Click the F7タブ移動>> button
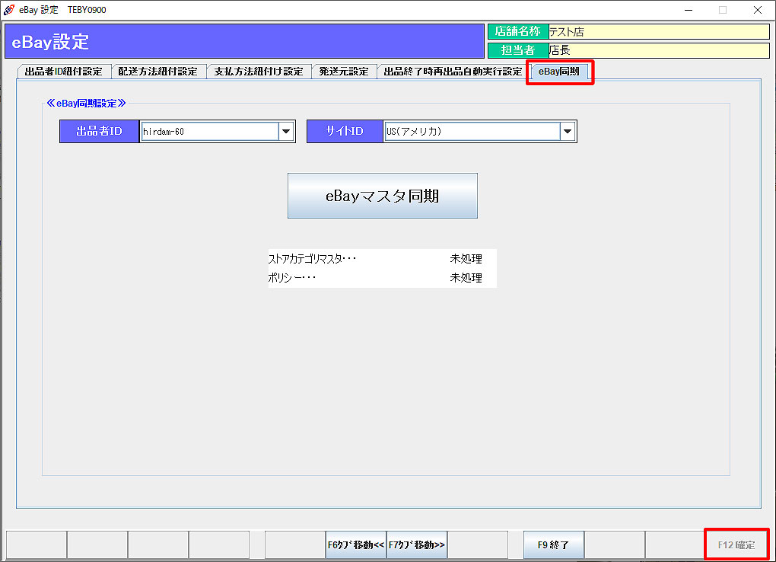The height and width of the screenshot is (562, 776). (417, 544)
